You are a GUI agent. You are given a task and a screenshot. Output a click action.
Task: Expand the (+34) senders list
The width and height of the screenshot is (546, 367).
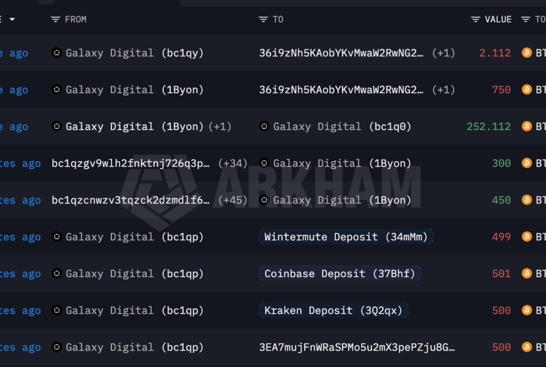[232, 163]
